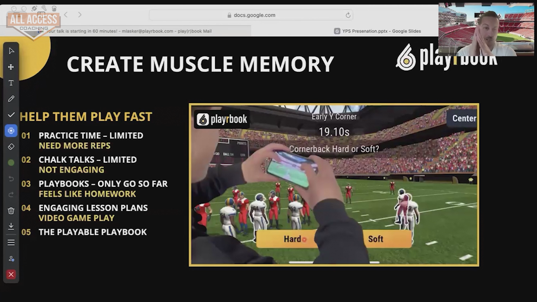Reload the docs.google.com page
The image size is (537, 302).
[x=348, y=15]
